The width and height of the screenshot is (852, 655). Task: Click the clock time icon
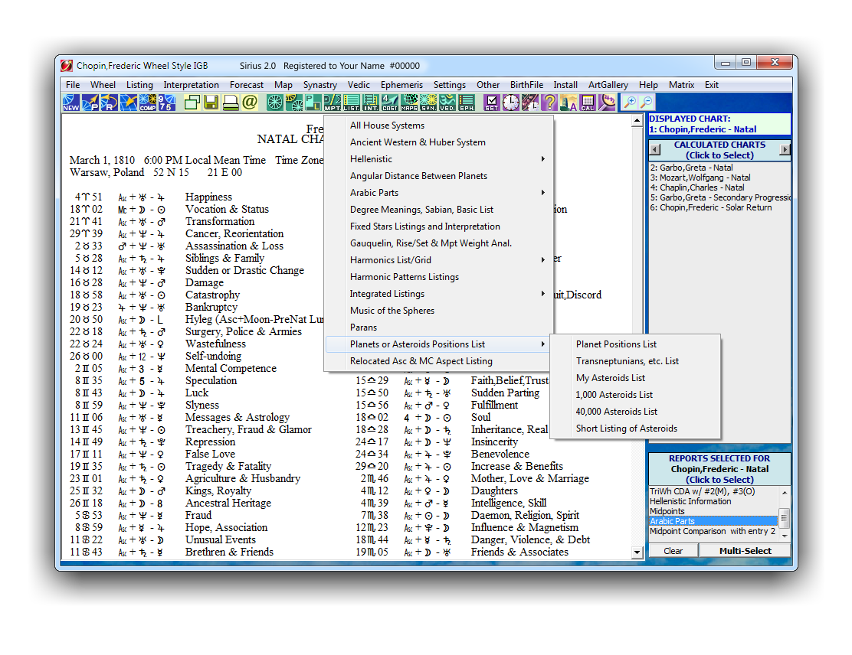[x=511, y=102]
